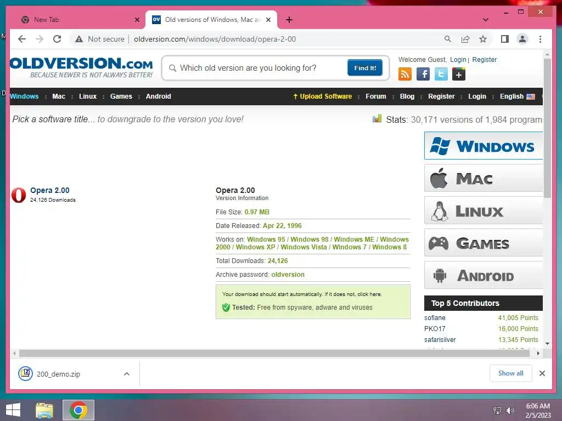Image resolution: width=562 pixels, height=421 pixels.
Task: Click the green tested shield icon
Action: [226, 307]
